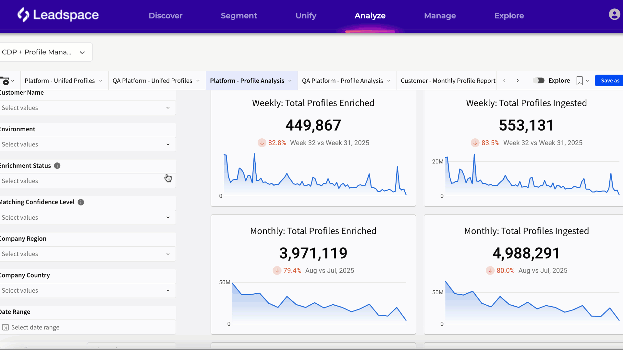Open the CDP + Profile Mana... dropdown
This screenshot has width=623, height=350.
point(45,52)
